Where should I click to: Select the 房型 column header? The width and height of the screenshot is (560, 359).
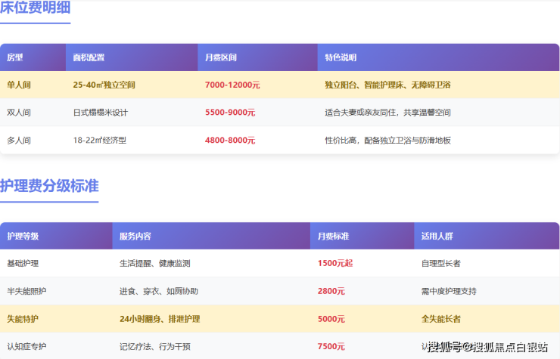(x=15, y=57)
